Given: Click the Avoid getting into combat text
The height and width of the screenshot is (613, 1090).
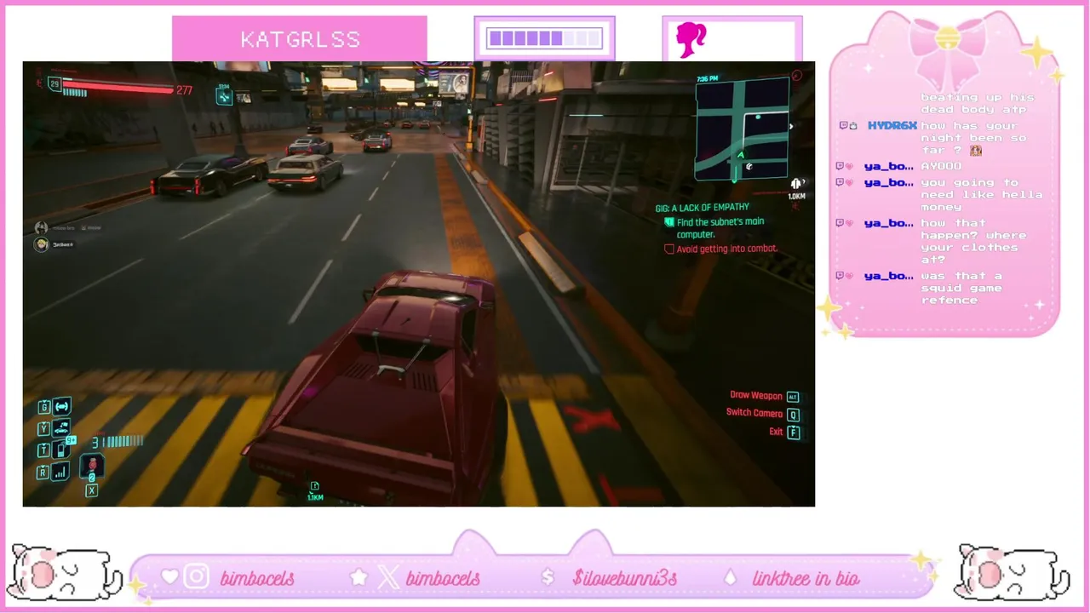Looking at the screenshot, I should [x=727, y=249].
